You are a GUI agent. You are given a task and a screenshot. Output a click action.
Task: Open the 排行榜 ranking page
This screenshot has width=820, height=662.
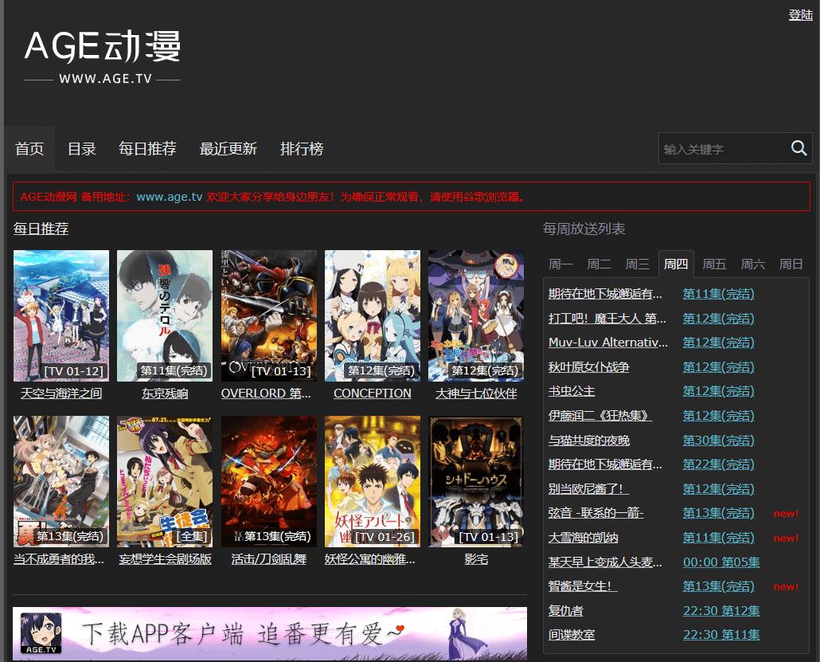click(x=302, y=148)
